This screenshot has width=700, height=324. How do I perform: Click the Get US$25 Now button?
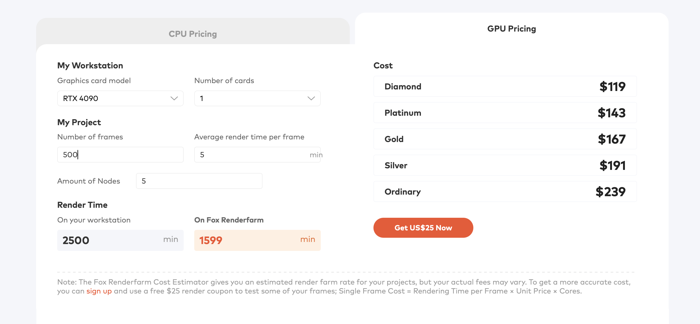(x=423, y=227)
